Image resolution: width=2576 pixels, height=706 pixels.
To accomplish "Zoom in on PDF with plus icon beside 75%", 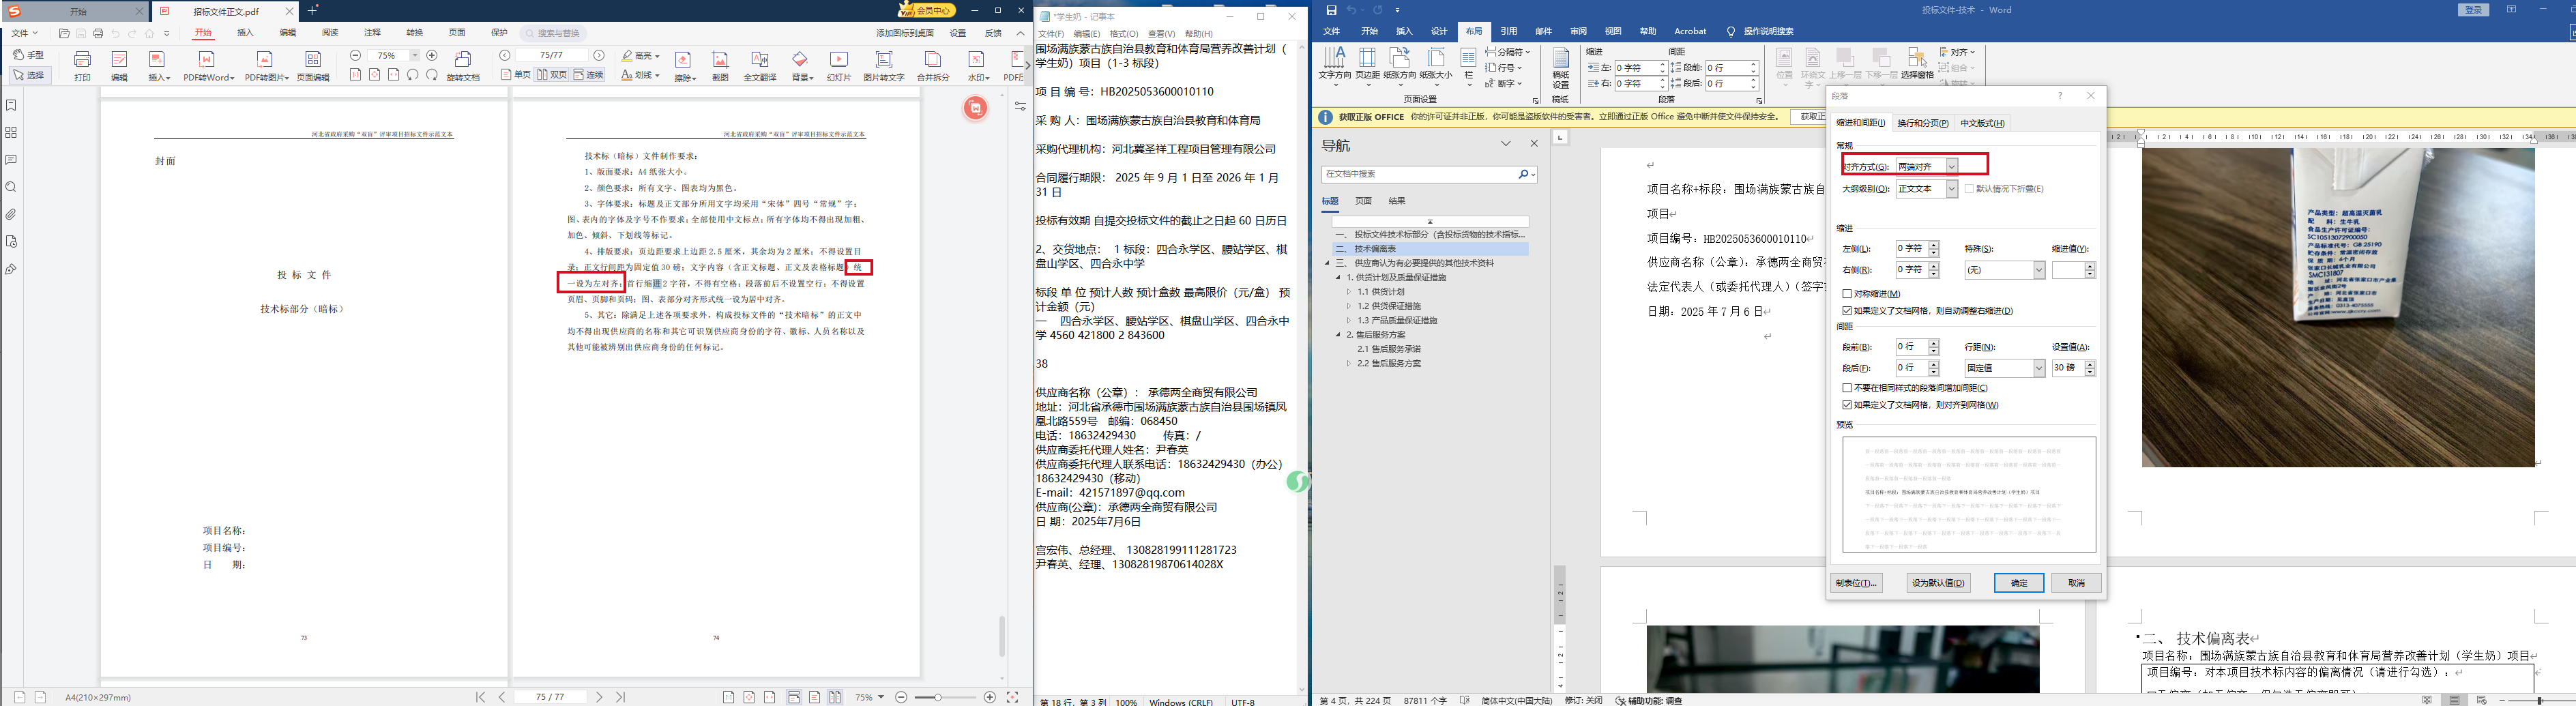I will coord(432,55).
